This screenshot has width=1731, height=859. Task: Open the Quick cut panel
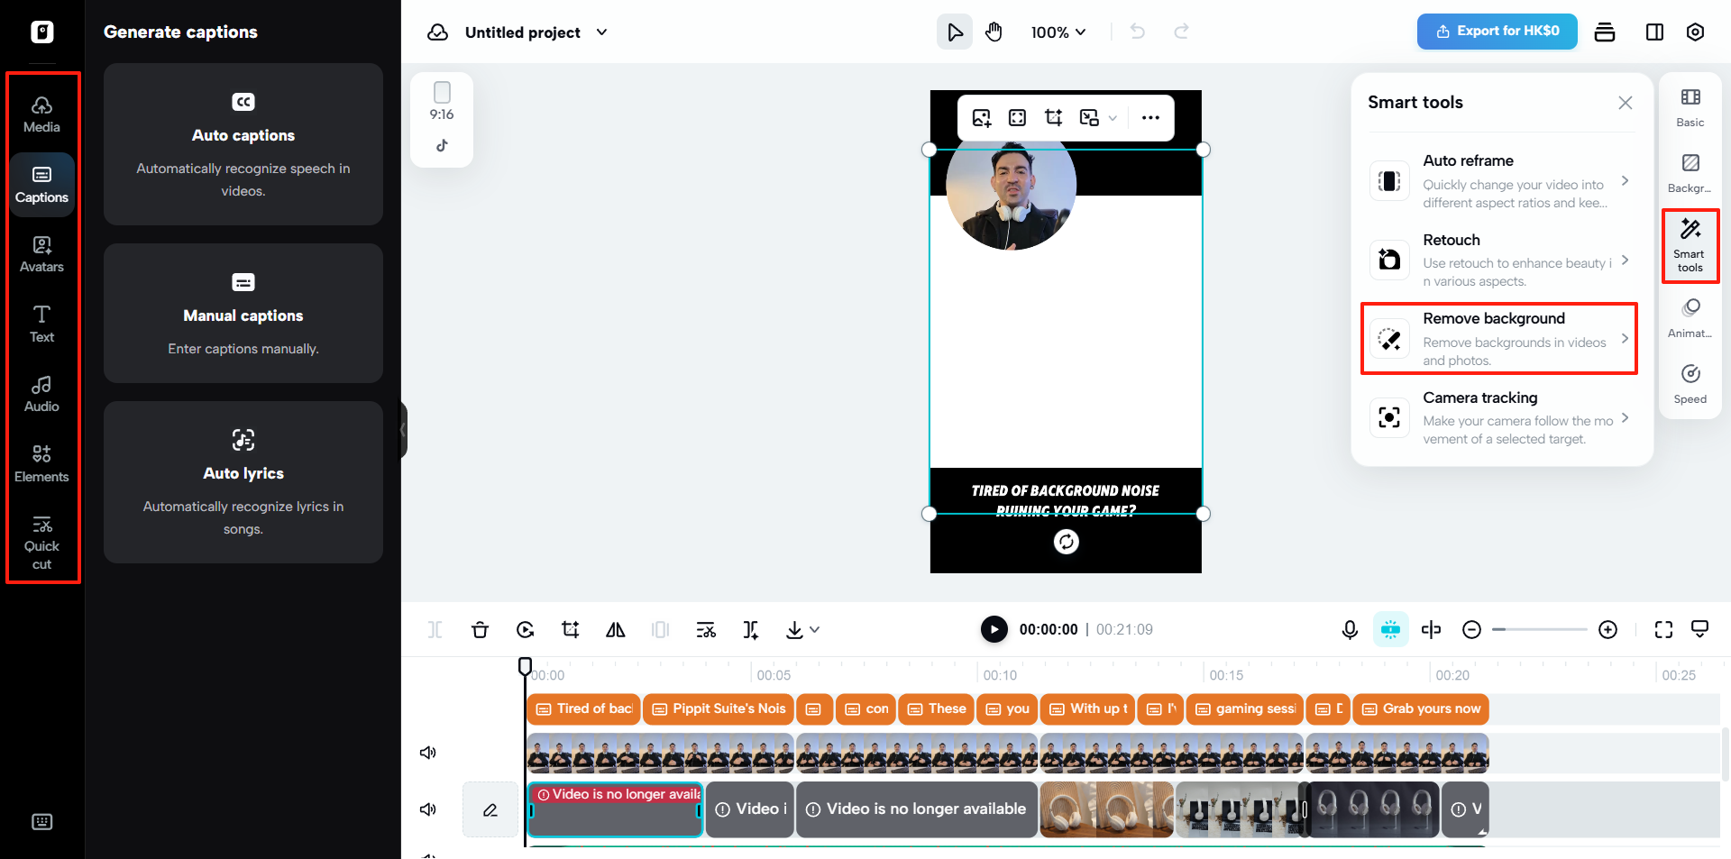tap(41, 543)
